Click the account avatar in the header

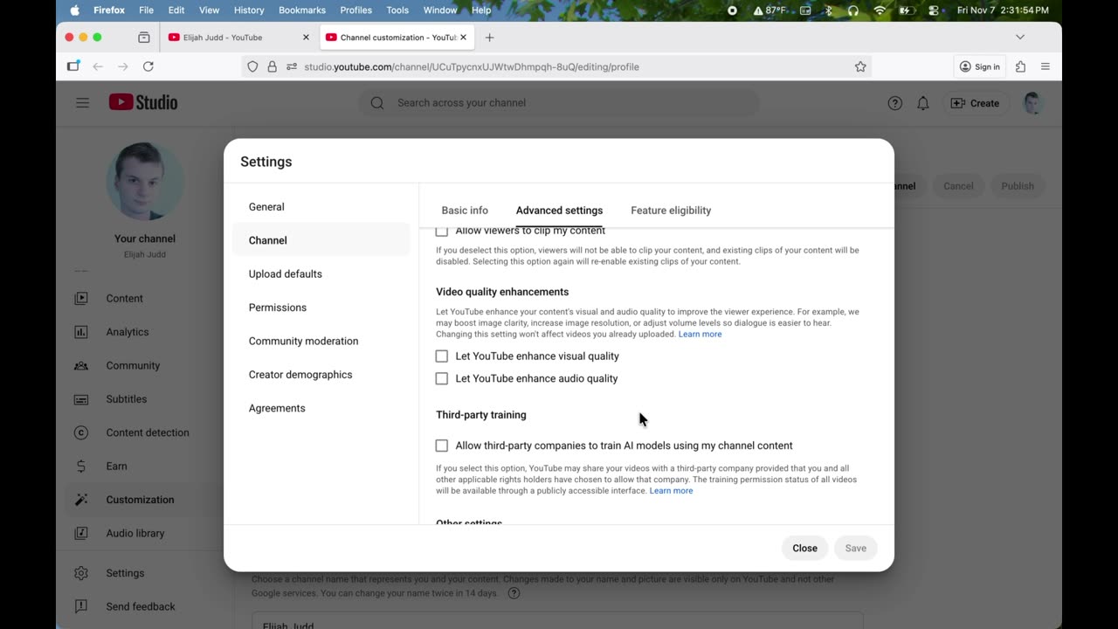click(x=1032, y=103)
